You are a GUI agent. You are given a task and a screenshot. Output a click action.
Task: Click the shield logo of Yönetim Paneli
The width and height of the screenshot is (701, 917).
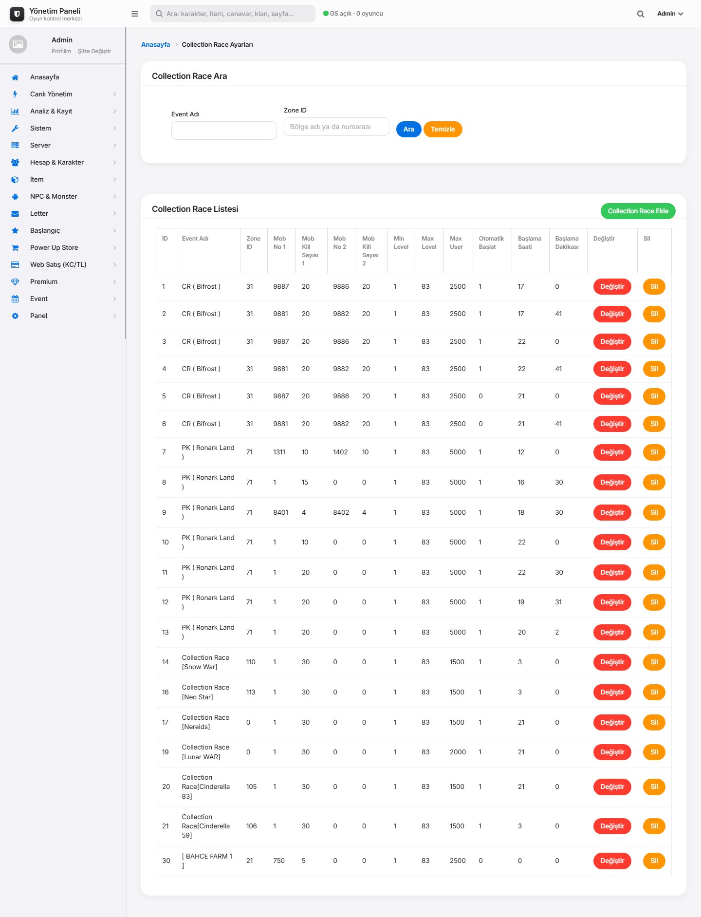pos(17,14)
